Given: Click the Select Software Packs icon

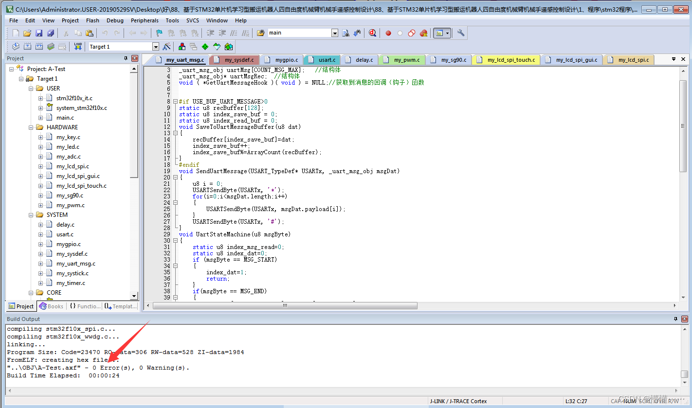Looking at the screenshot, I should (x=217, y=47).
